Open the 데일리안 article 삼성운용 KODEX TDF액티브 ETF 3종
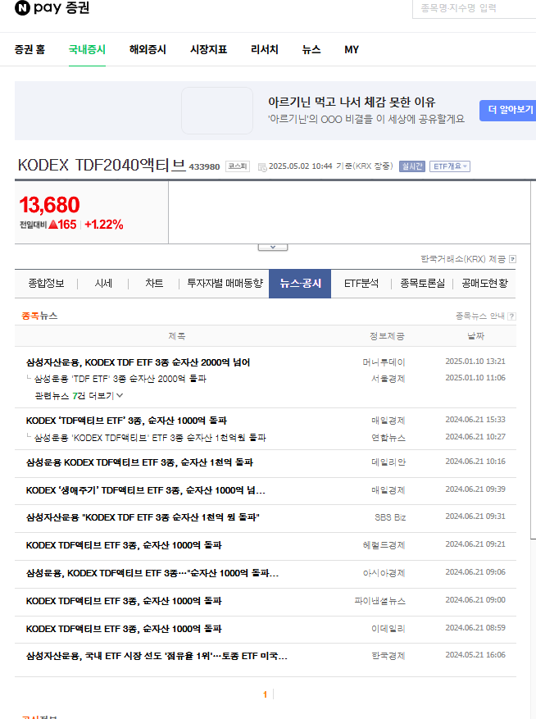 tap(139, 462)
